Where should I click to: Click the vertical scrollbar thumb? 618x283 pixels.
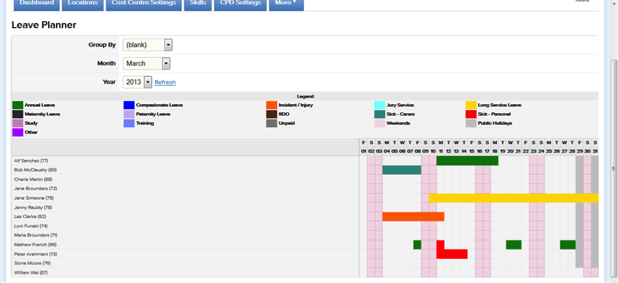point(613,169)
